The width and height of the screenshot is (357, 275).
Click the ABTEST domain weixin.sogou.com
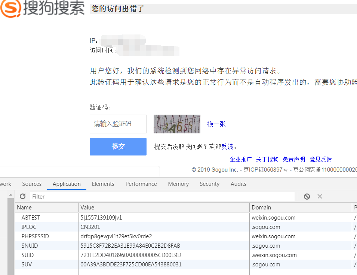click(273, 218)
